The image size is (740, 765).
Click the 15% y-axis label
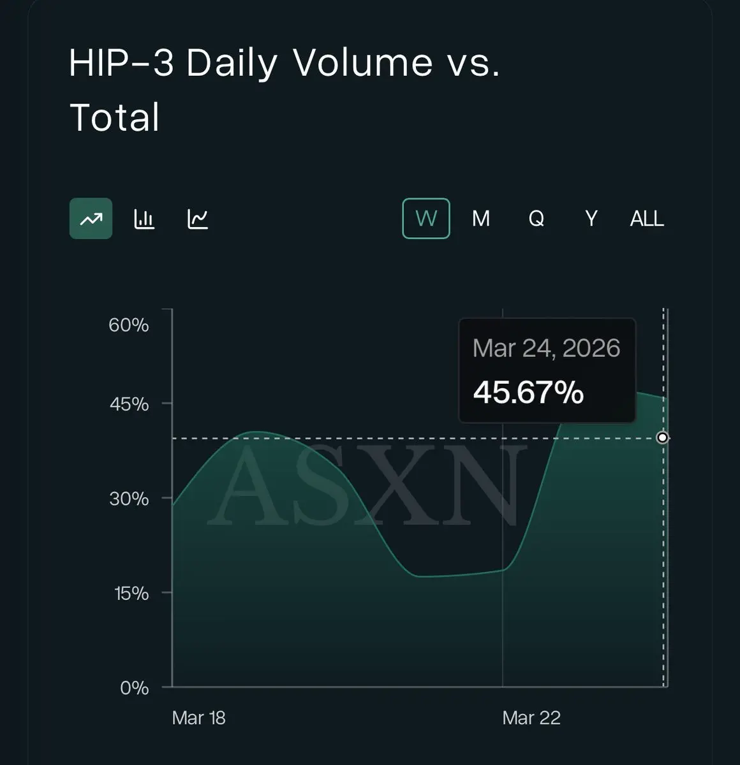pyautogui.click(x=131, y=594)
